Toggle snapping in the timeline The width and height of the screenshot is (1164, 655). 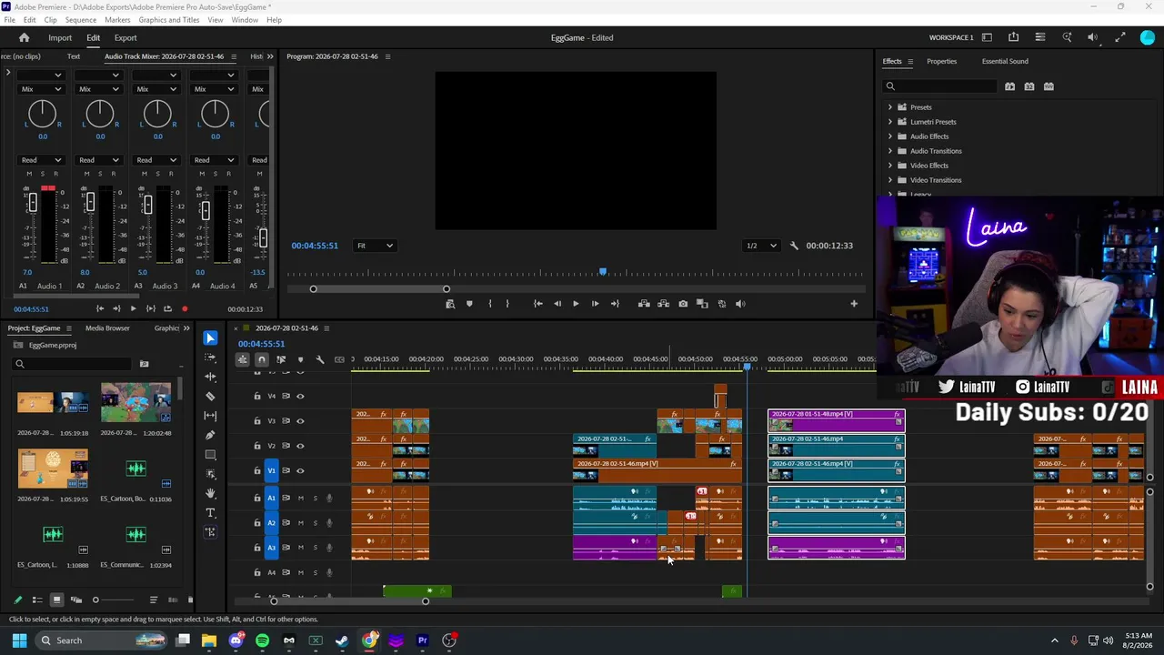pyautogui.click(x=262, y=359)
